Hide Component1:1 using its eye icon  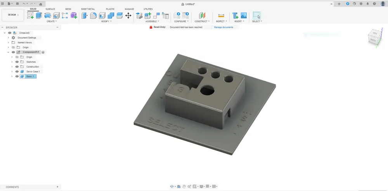13,52
